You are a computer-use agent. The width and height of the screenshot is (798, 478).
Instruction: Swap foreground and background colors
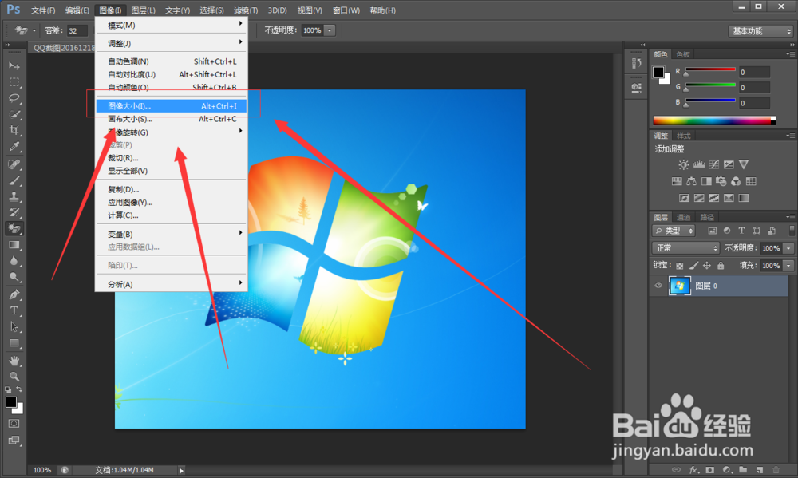(x=19, y=389)
